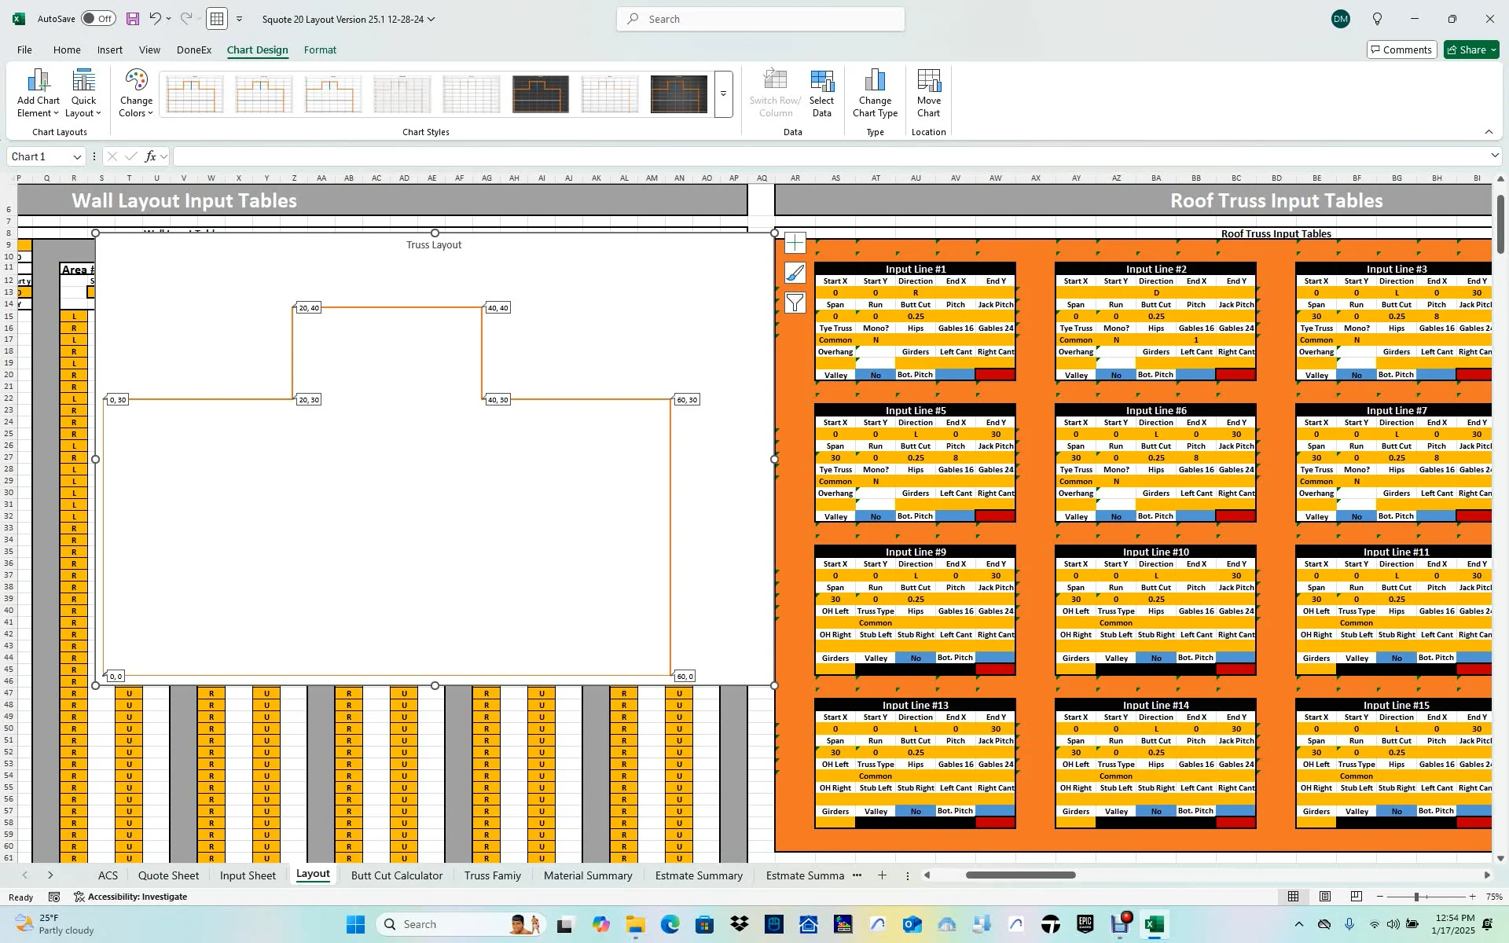1509x943 pixels.
Task: Toggle the AutoSave switch
Action: pyautogui.click(x=97, y=19)
